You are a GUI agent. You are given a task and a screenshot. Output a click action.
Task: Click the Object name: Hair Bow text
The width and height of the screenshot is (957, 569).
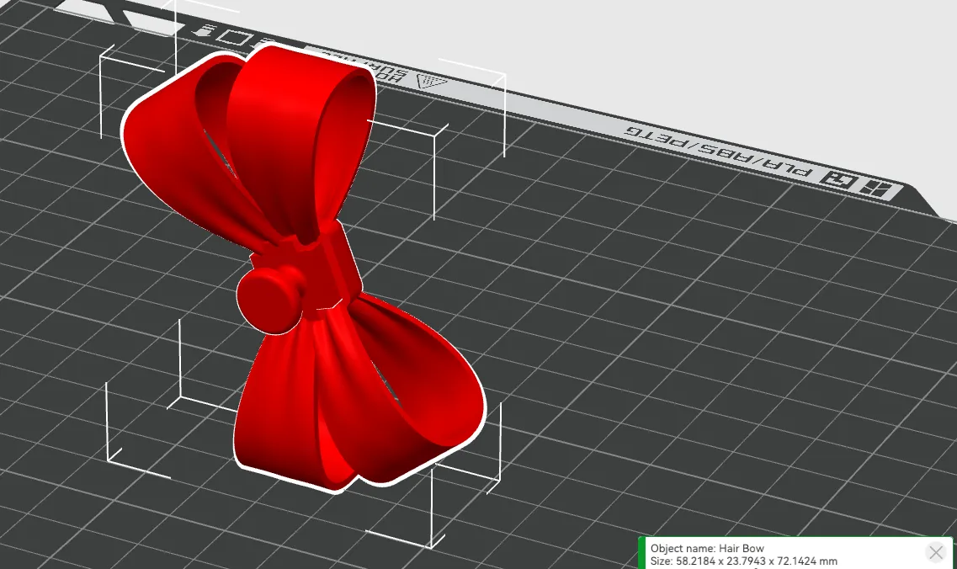[707, 548]
